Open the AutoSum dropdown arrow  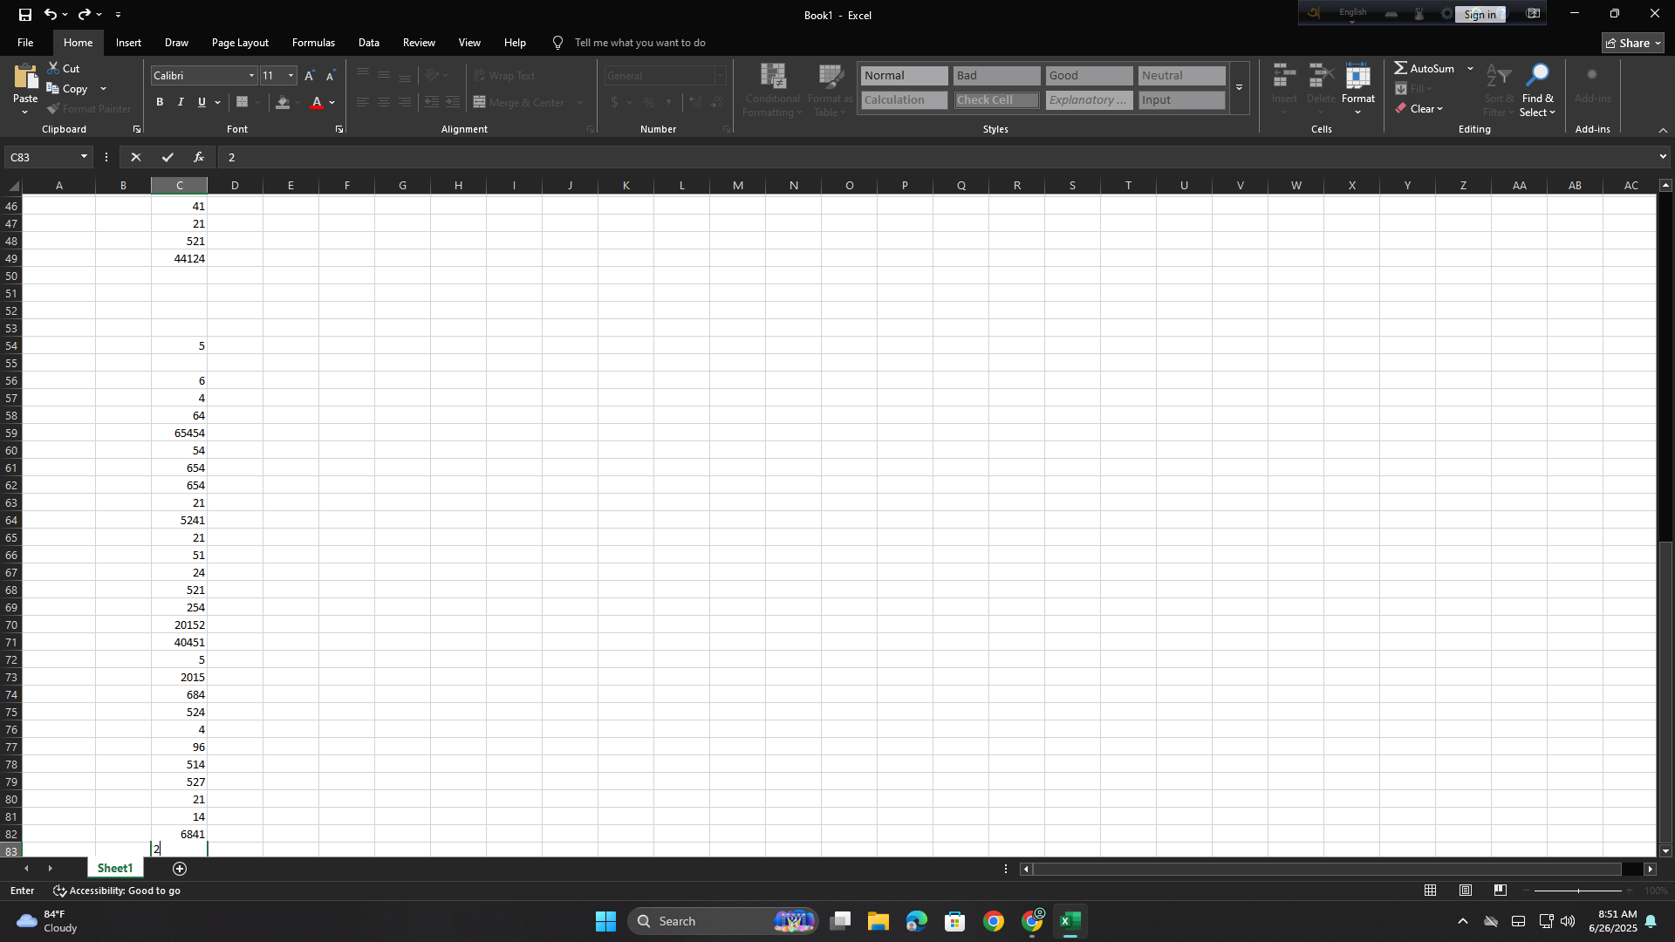[x=1470, y=68]
